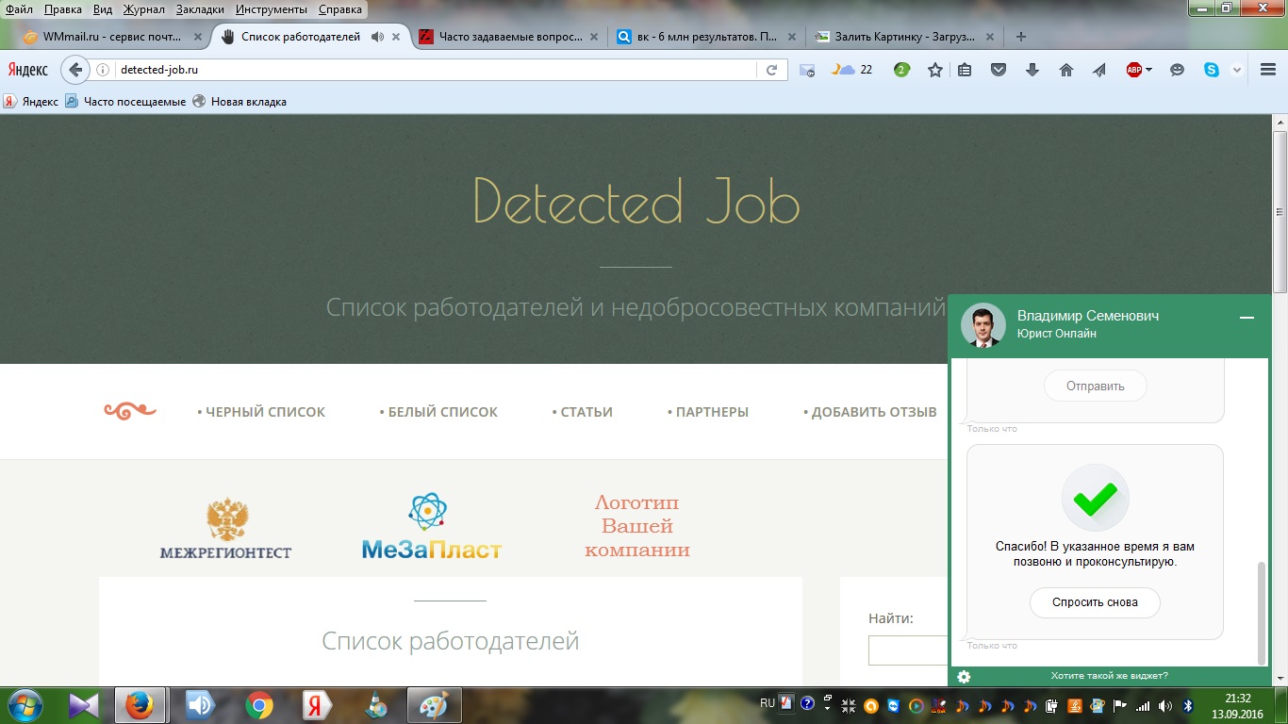The height and width of the screenshot is (724, 1288).
Task: Click Хотите такой же виджет link
Action: tap(1109, 676)
